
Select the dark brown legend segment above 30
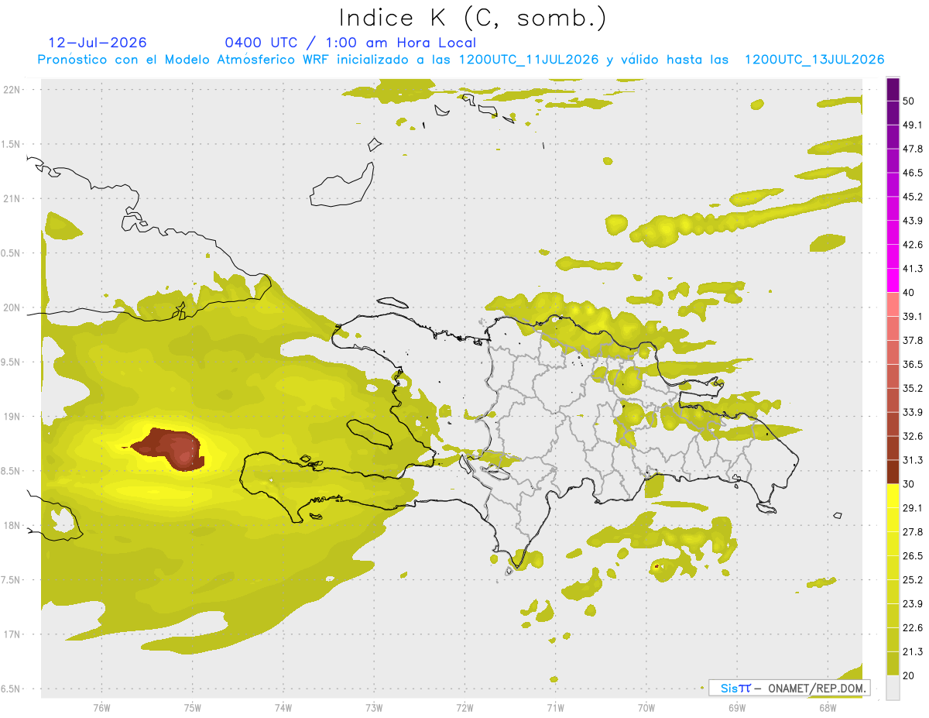[893, 472]
